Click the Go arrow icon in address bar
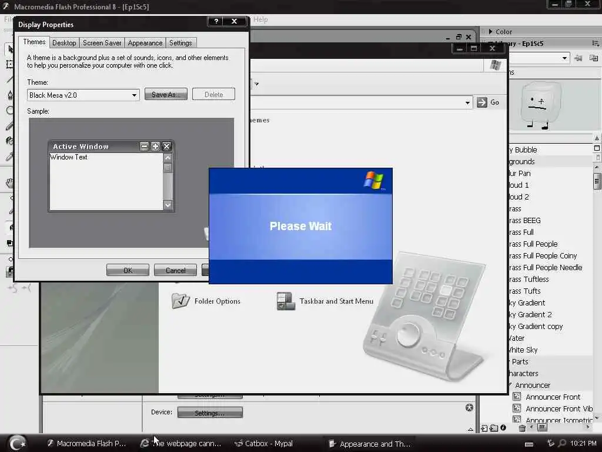This screenshot has height=452, width=602. point(482,102)
